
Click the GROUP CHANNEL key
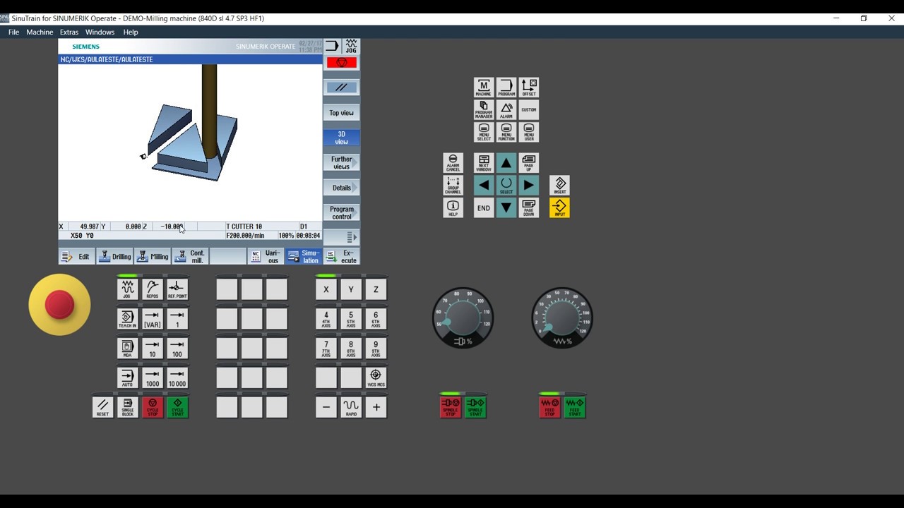(x=453, y=186)
